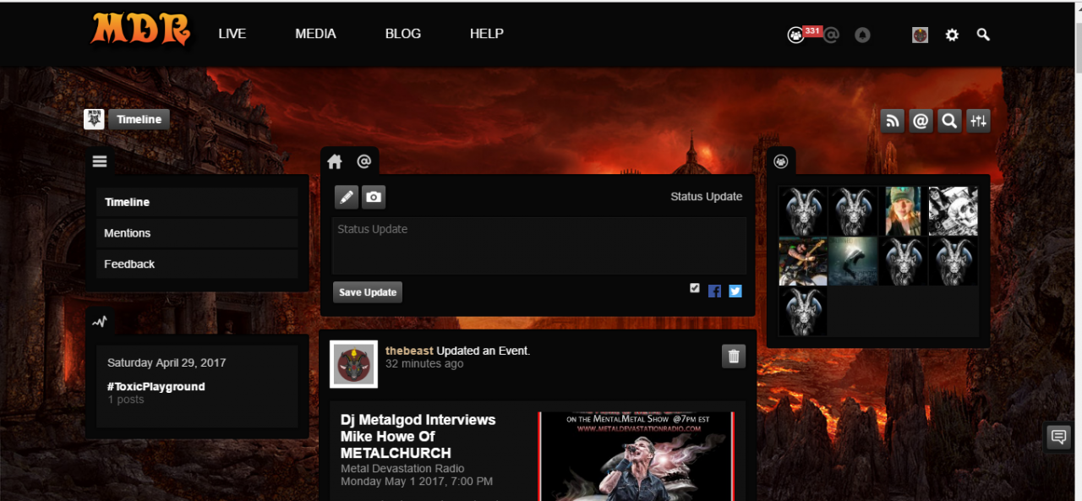Click the followers panel tab icon
The height and width of the screenshot is (501, 1082).
coord(781,161)
